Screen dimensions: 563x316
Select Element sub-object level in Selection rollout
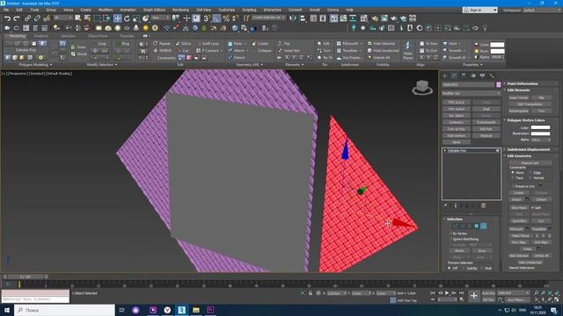point(484,226)
